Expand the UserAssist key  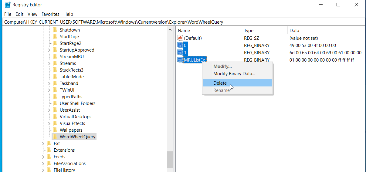49,110
